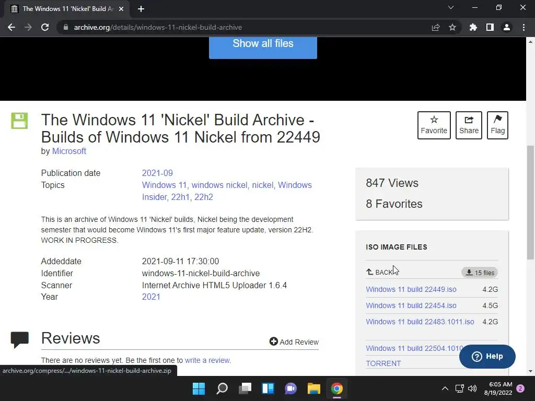This screenshot has width=535, height=401.
Task: Open the Widgets panel from the taskbar
Action: [268, 388]
